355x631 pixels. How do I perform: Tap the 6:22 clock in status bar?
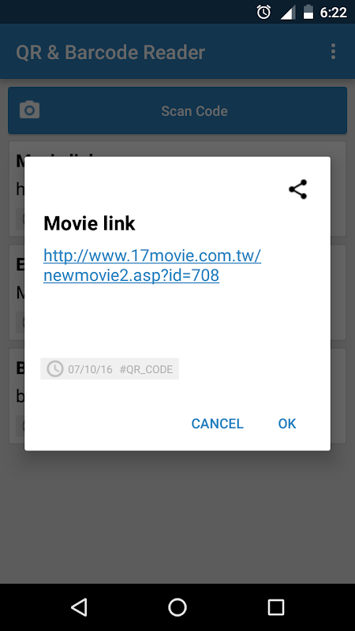[x=333, y=13]
